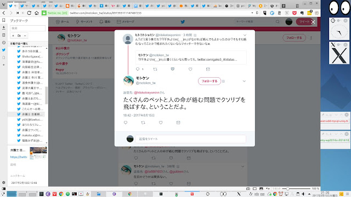This screenshot has width=351, height=197.
Task: Toggle image loading icon in status bar
Action: 261,189
